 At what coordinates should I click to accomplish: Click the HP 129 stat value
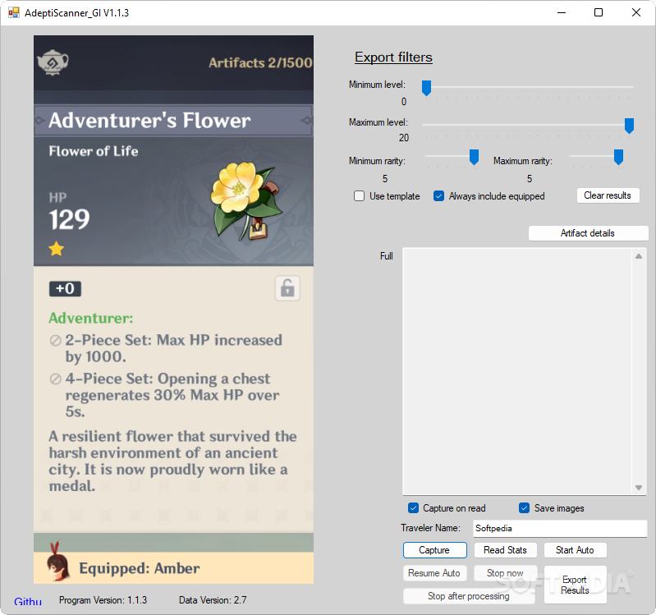click(x=70, y=219)
